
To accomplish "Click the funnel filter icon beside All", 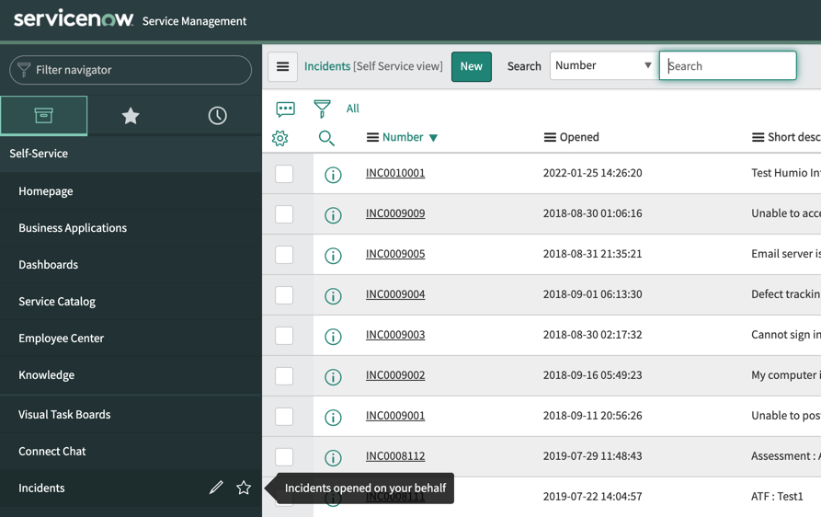I will 322,109.
